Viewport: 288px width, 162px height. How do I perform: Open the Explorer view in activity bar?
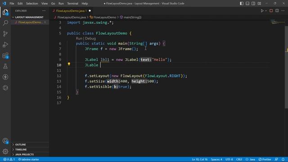tap(5, 12)
